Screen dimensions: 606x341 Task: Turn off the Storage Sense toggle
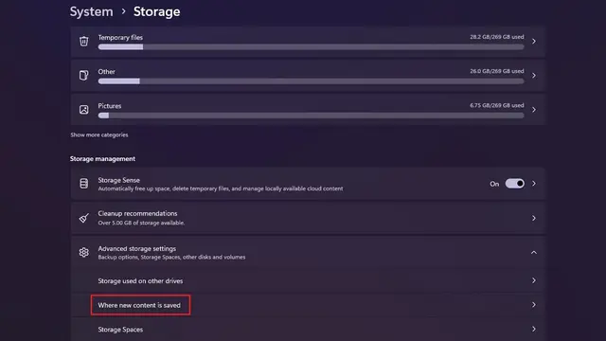coord(515,183)
